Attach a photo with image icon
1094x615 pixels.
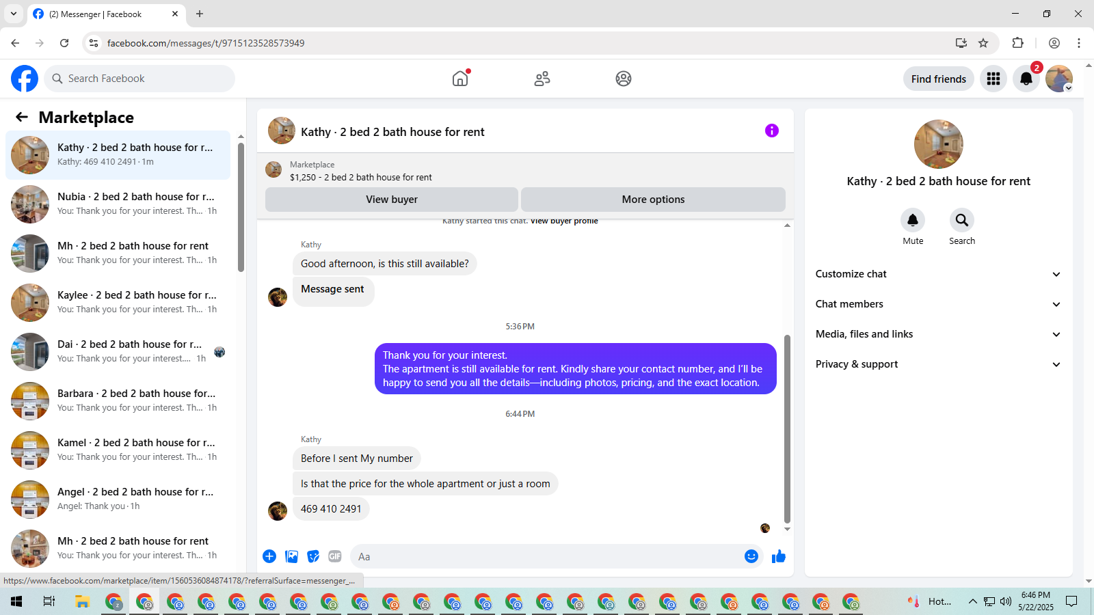291,556
